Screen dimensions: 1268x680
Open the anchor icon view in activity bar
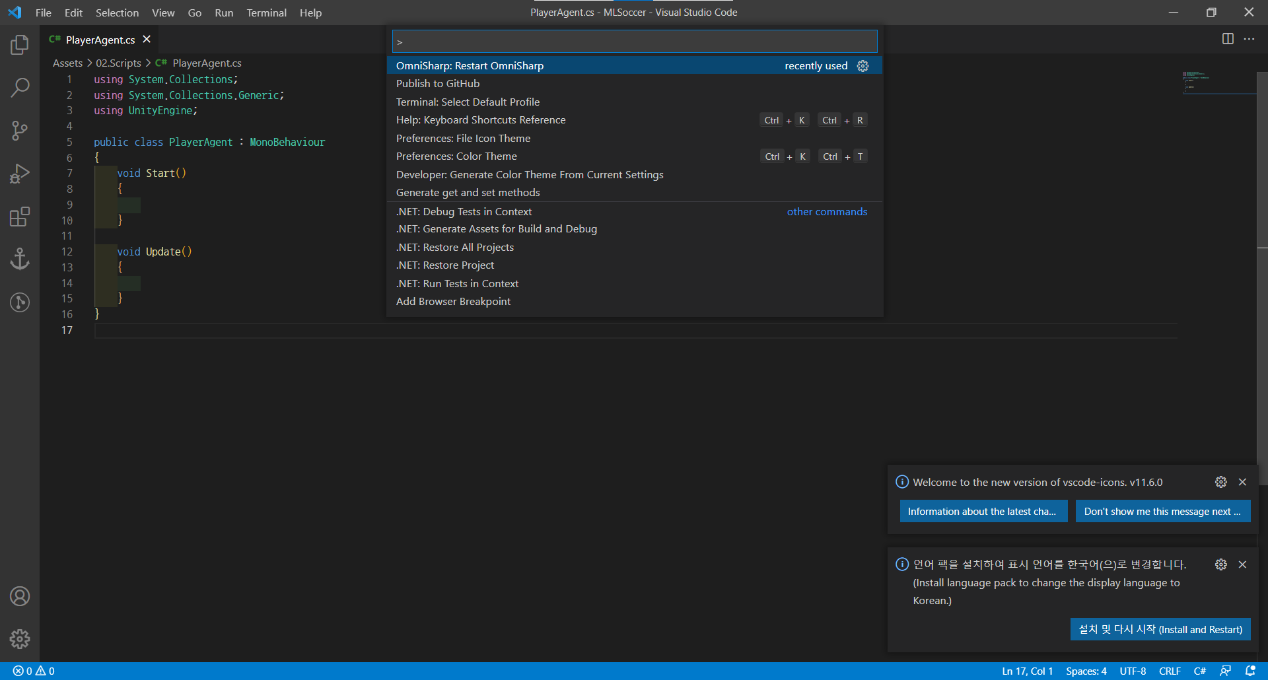[20, 259]
